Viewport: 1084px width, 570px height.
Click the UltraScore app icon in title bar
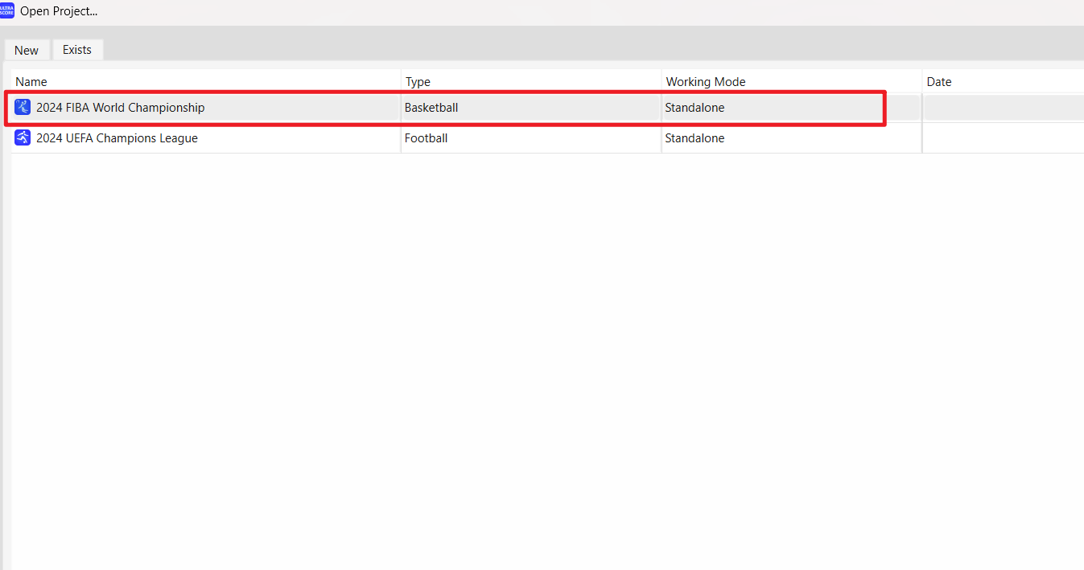coord(7,10)
